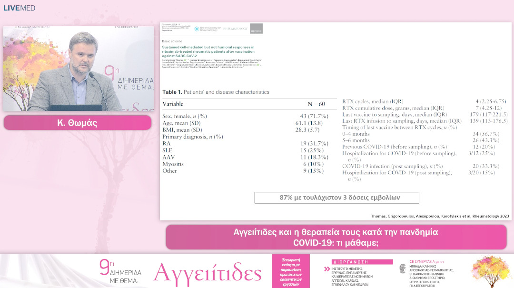Click the pink Ξεχωριστή ενότητα box
The height and width of the screenshot is (288, 514).
click(290, 270)
